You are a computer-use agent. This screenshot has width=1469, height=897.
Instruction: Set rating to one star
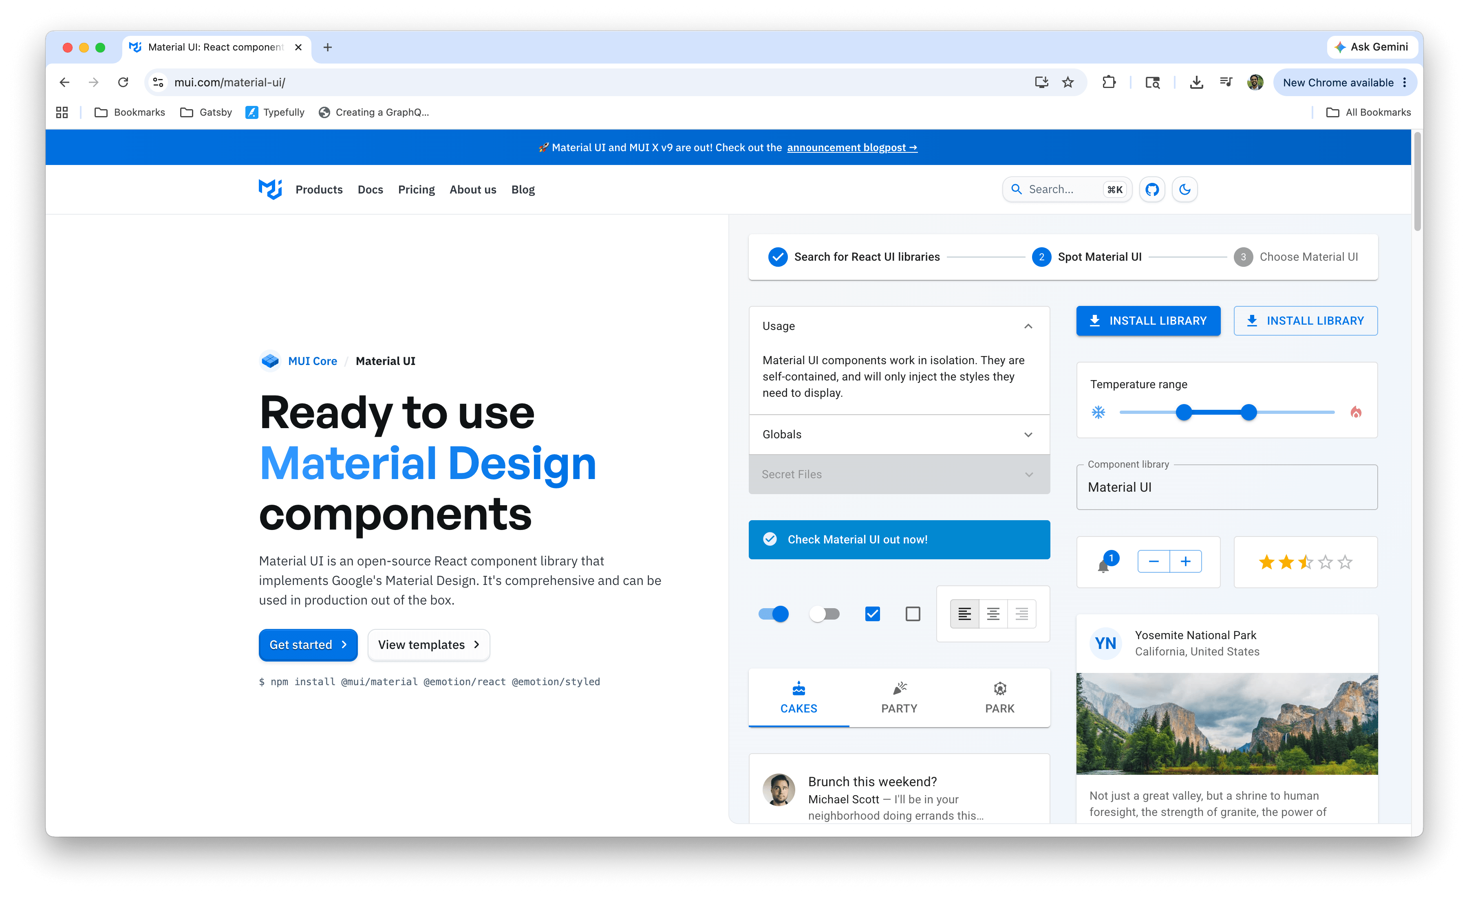click(1267, 562)
